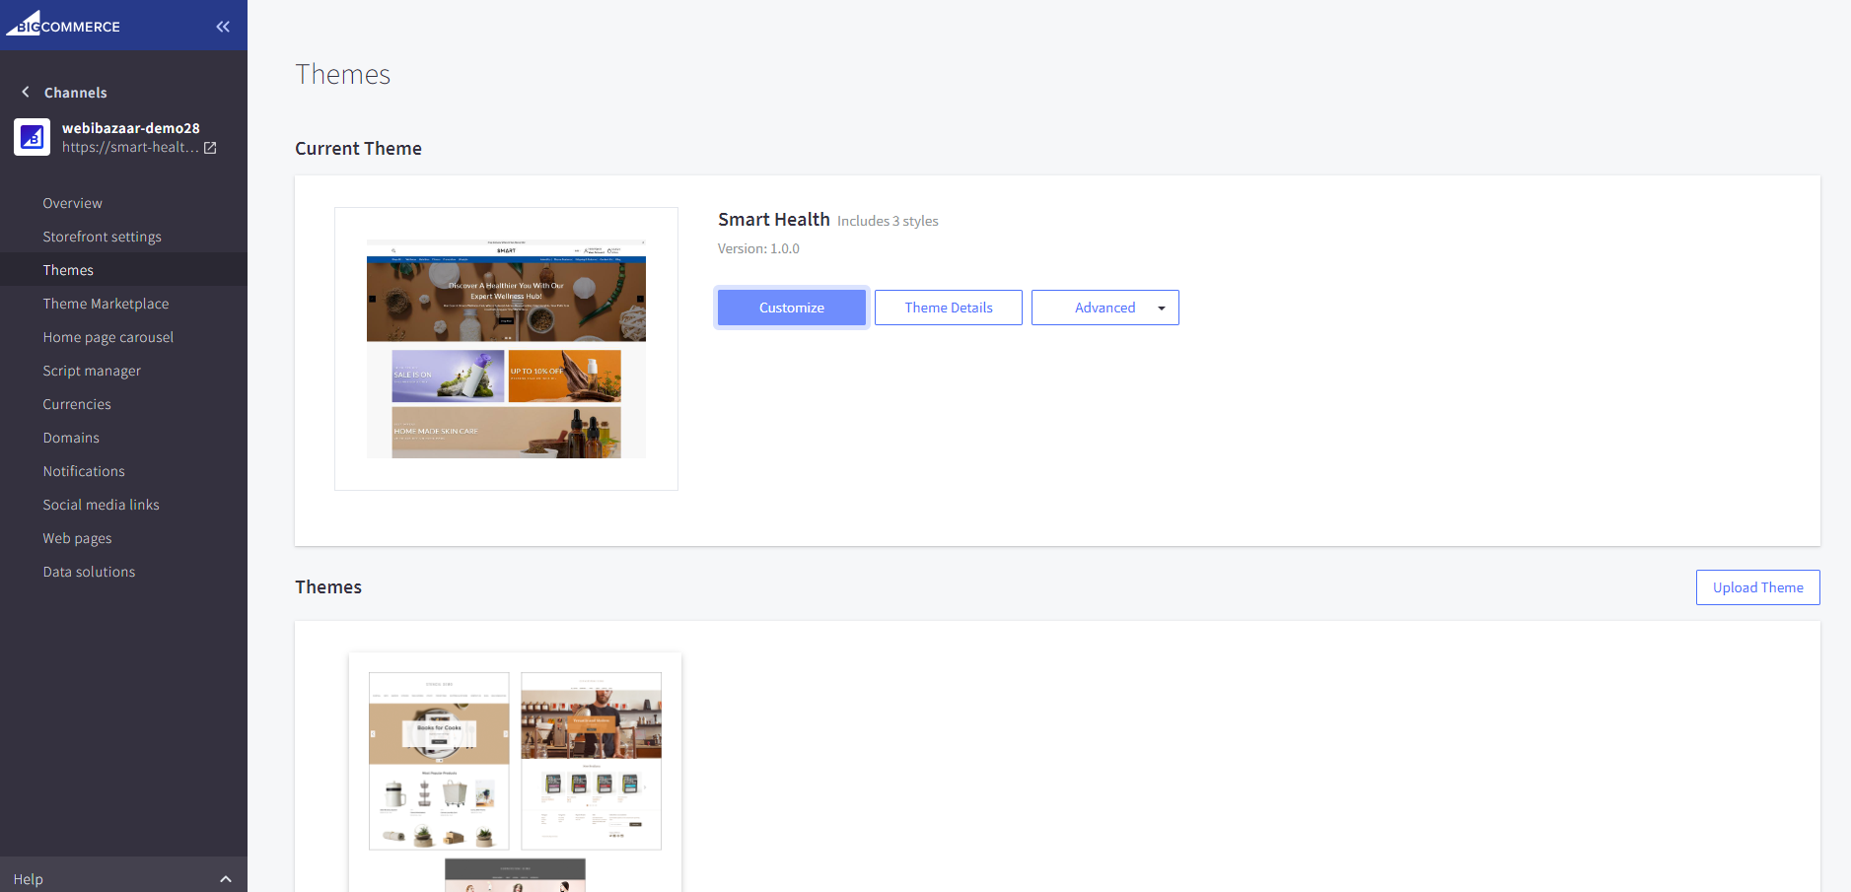Open storefront via external link icon
The height and width of the screenshot is (892, 1851).
[x=210, y=148]
